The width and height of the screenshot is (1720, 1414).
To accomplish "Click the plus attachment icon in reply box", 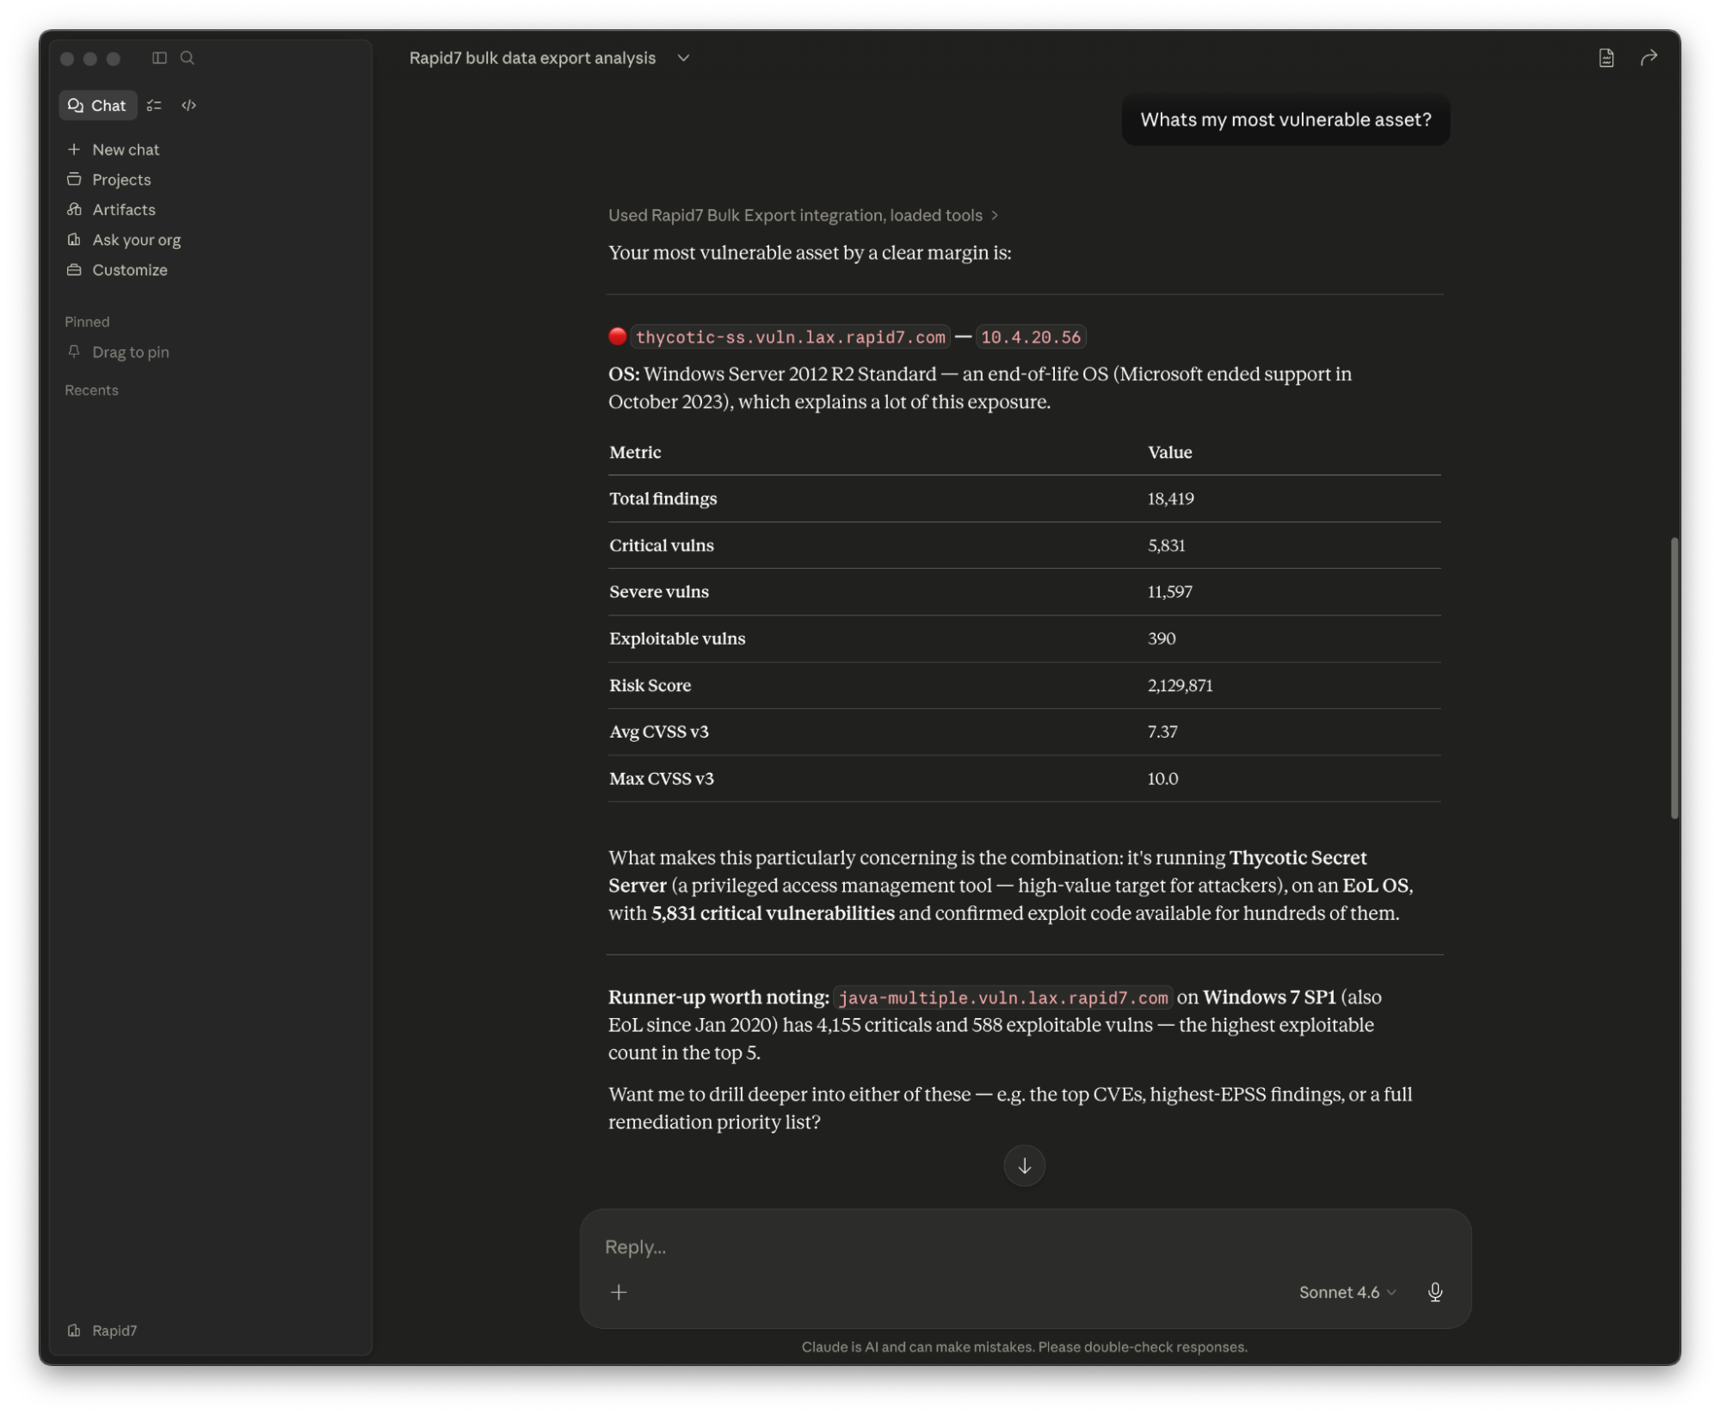I will [619, 1292].
